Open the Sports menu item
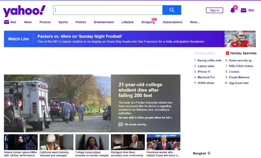Screen dimensions: 261x158 [63, 22]
